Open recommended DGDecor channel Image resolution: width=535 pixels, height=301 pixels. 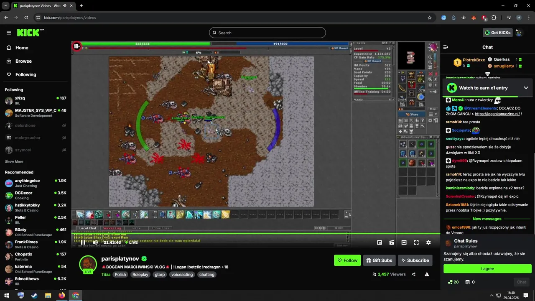[36, 196]
